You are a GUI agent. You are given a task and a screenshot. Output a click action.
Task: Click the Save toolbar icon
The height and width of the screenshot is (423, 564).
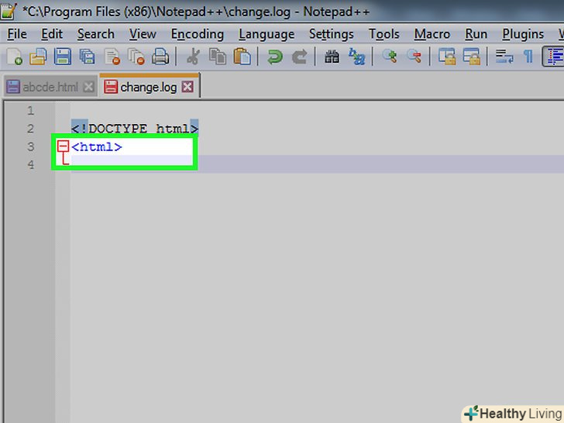point(63,57)
